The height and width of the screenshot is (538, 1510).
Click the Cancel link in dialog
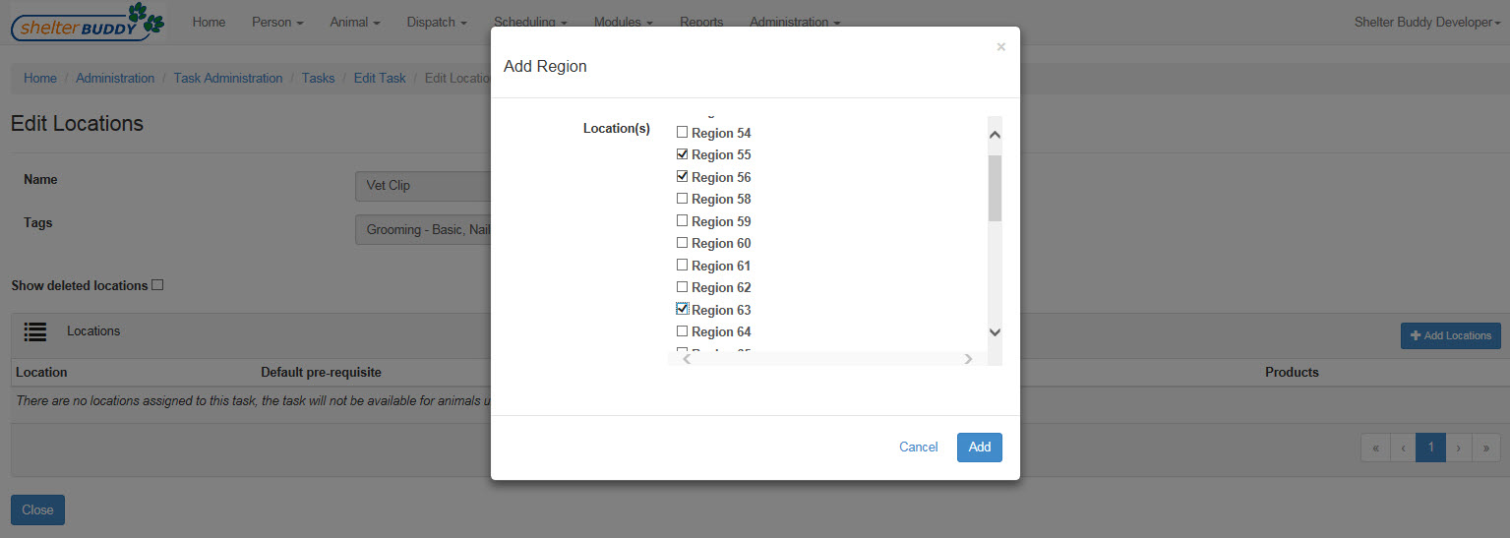pyautogui.click(x=918, y=447)
